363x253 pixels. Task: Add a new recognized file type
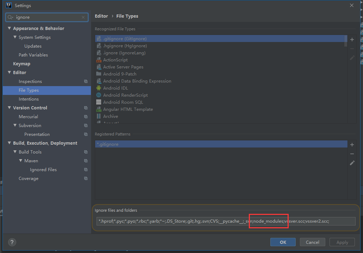click(352, 40)
